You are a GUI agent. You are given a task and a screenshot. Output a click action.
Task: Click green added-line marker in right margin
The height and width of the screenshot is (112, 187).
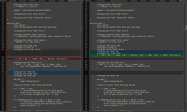(89, 55)
